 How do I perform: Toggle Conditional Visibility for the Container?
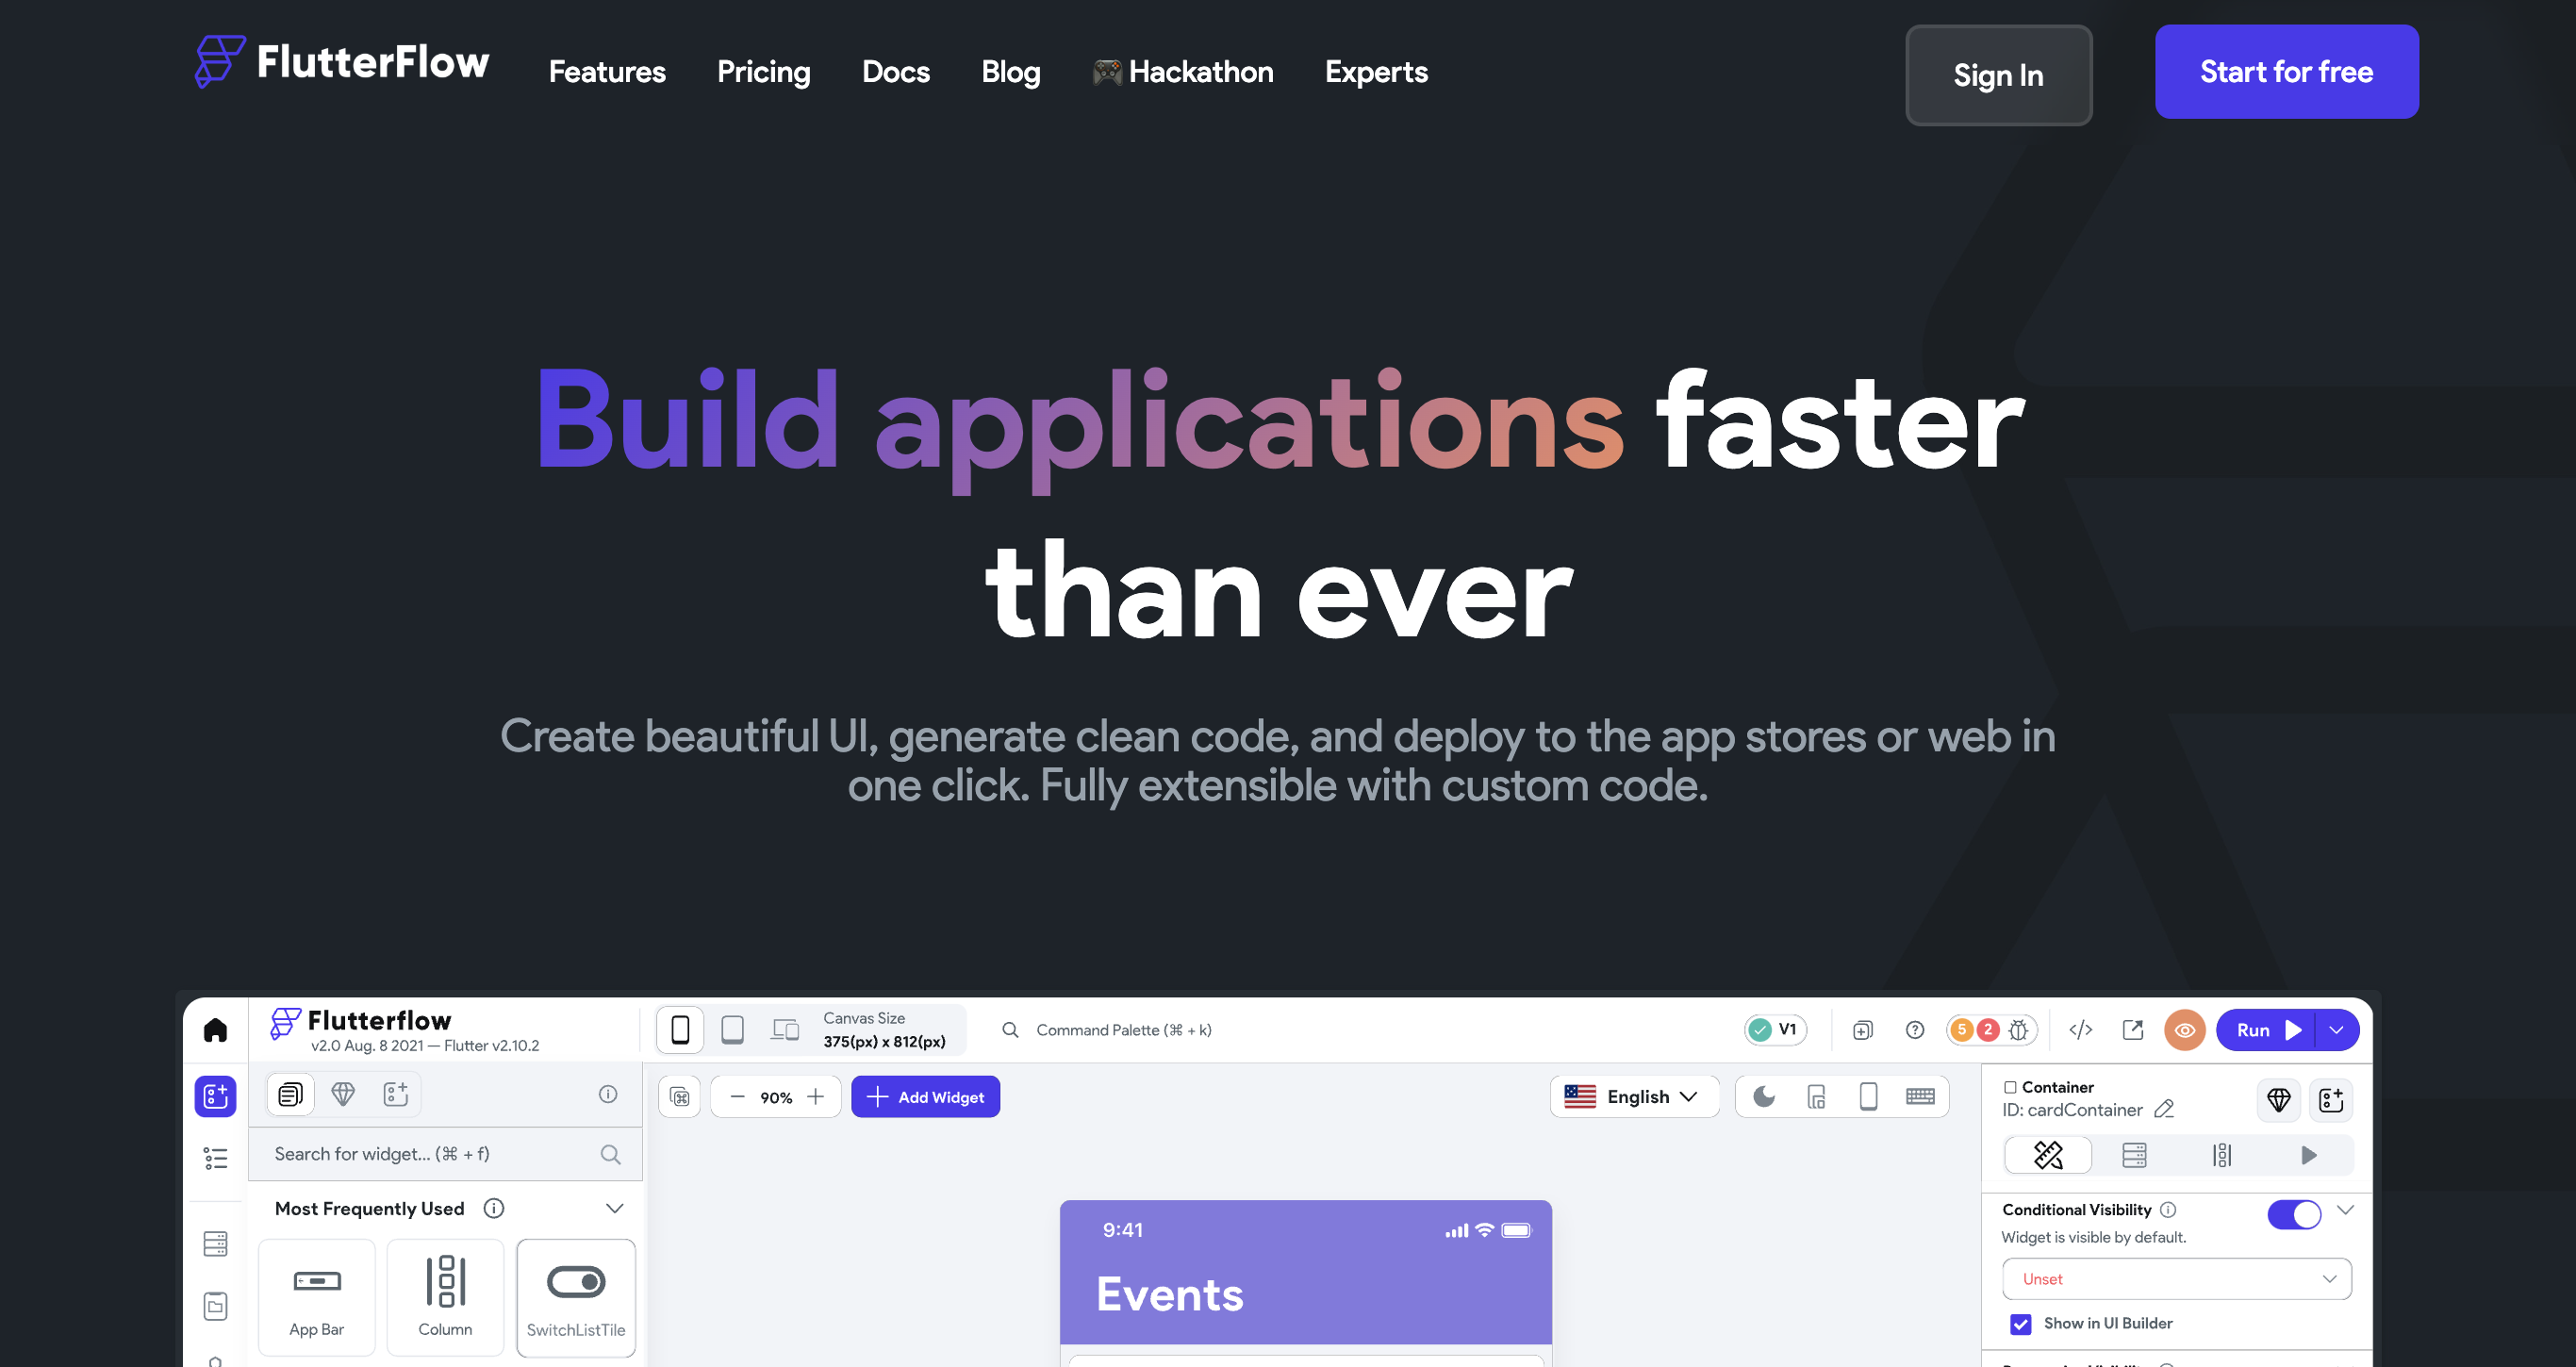pos(2297,1214)
